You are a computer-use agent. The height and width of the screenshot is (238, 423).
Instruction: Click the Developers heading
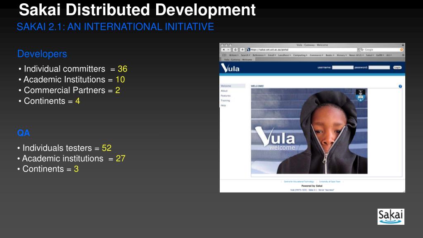(42, 54)
